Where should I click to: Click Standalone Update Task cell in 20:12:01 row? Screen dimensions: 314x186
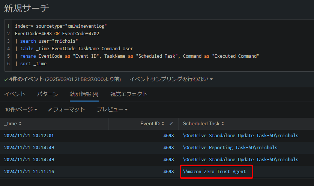(x=241, y=136)
